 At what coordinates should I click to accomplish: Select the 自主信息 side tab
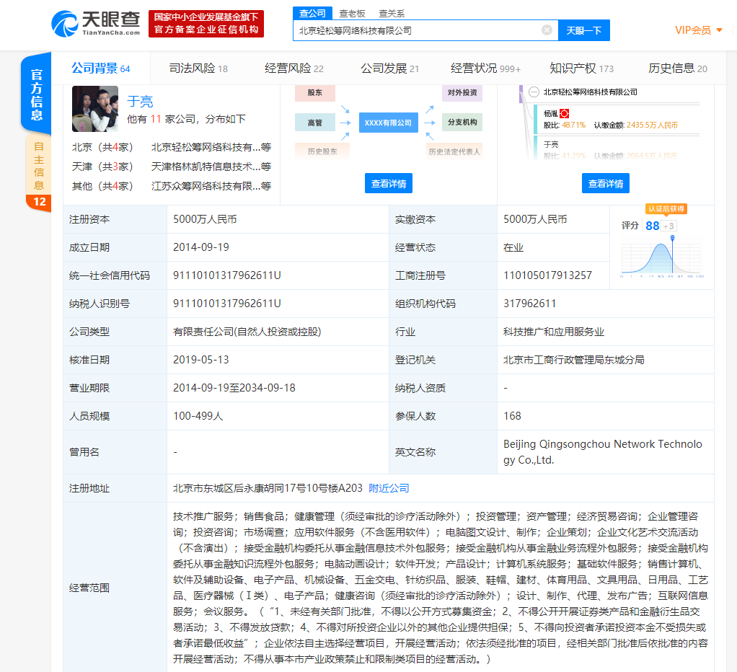click(38, 166)
